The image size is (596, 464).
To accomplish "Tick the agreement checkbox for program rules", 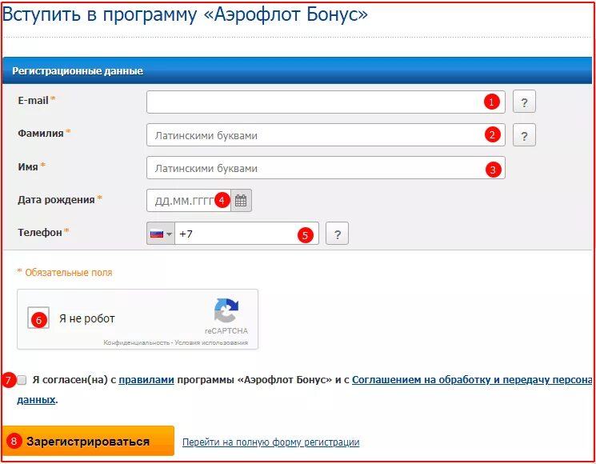I will 22,380.
